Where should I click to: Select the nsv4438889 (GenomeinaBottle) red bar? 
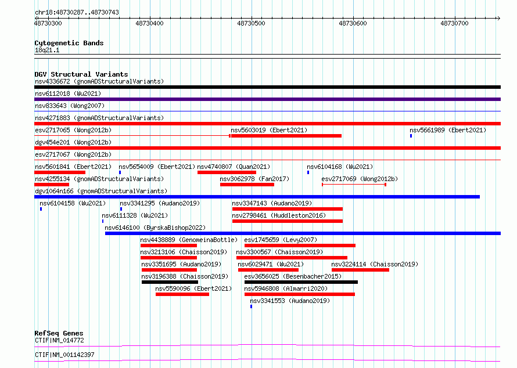pyautogui.click(x=168, y=246)
